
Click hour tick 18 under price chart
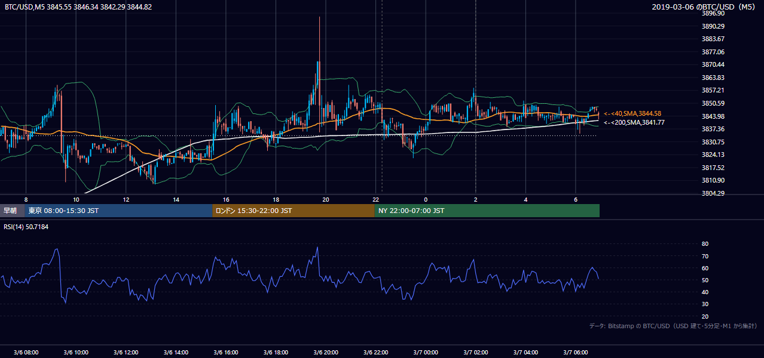tap(276, 199)
